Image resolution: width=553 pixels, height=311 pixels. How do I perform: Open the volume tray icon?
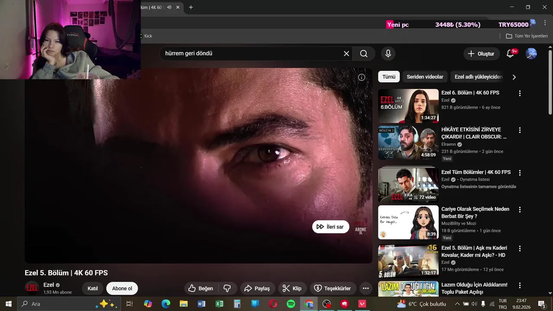pyautogui.click(x=475, y=304)
